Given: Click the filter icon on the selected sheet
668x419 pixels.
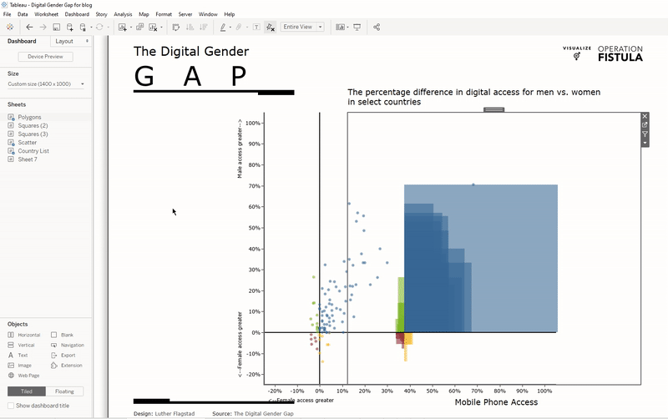Looking at the screenshot, I should [645, 134].
